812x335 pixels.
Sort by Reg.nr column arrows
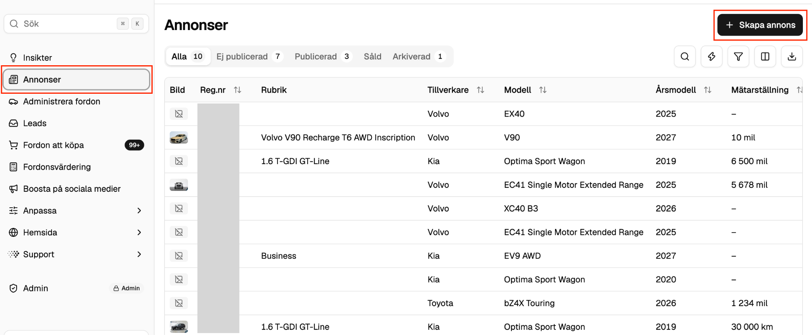(237, 90)
